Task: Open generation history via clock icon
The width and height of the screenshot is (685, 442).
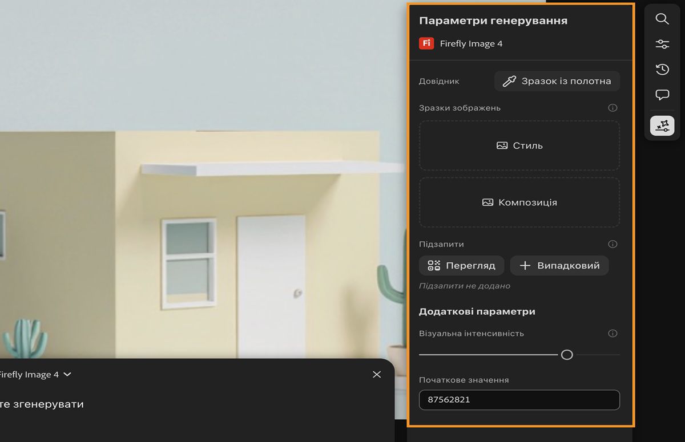Action: (662, 69)
